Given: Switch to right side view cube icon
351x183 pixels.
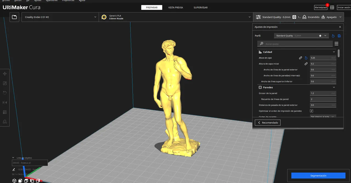Looking at the screenshot, I should pyautogui.click(x=38, y=181).
